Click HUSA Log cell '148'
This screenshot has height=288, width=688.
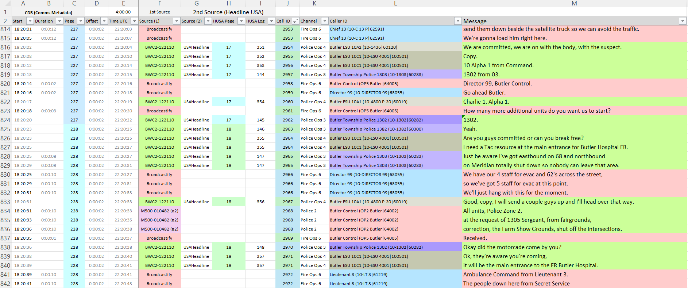[260, 247]
